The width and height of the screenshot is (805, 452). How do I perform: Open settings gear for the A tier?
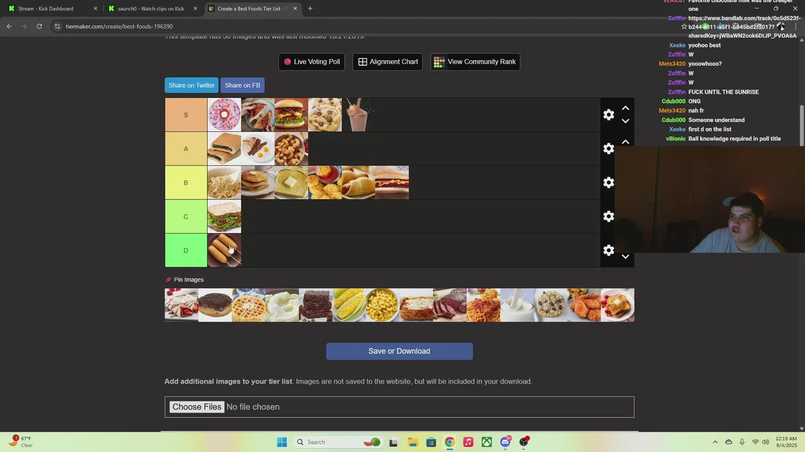point(608,149)
